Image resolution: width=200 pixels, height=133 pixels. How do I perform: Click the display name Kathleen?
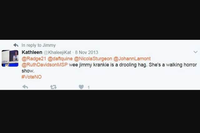pos(32,52)
